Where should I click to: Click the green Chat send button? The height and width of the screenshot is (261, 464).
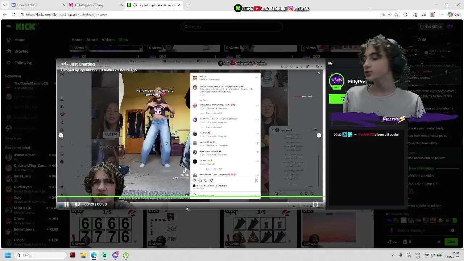click(x=451, y=242)
